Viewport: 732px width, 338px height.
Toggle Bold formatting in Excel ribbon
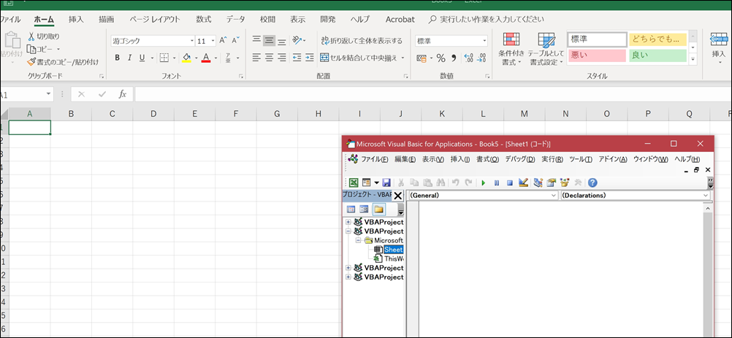tap(117, 58)
